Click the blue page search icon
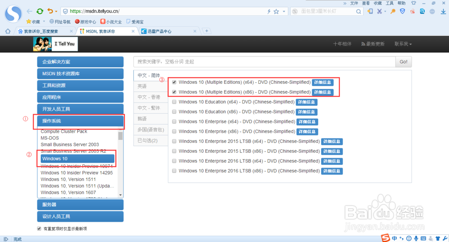 coord(423,11)
